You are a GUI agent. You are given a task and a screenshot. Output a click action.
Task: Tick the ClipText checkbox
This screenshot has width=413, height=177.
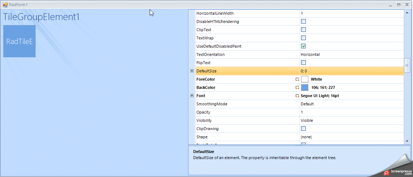[x=303, y=30]
